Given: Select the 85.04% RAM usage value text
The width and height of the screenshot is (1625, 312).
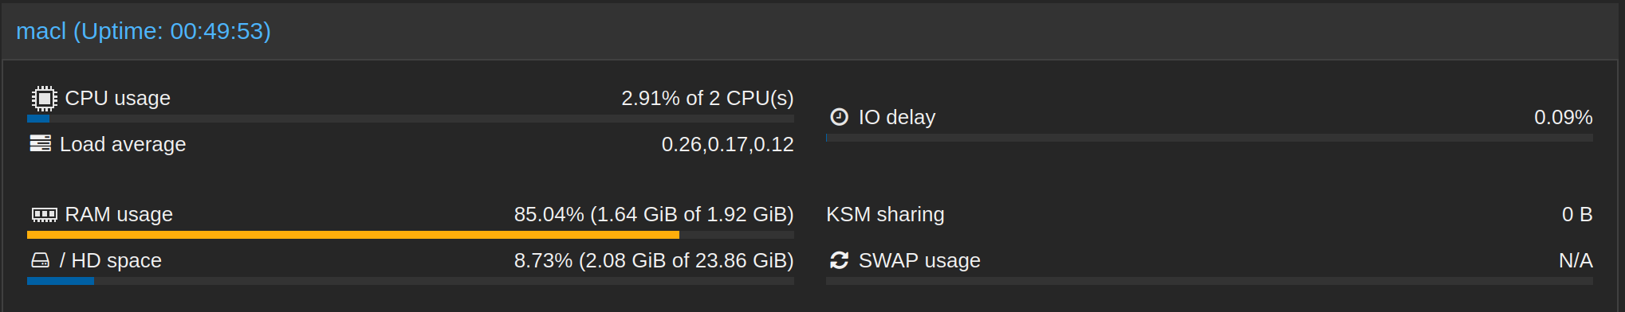Looking at the screenshot, I should [654, 214].
